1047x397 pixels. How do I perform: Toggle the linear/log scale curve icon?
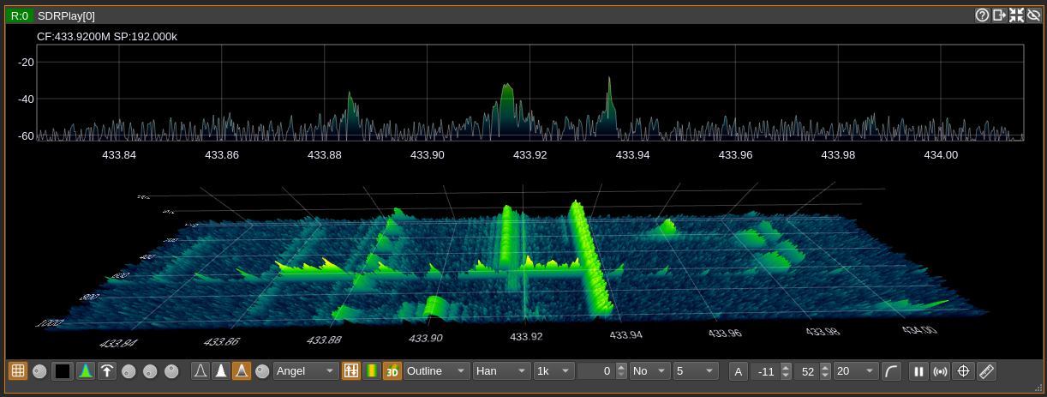(891, 371)
